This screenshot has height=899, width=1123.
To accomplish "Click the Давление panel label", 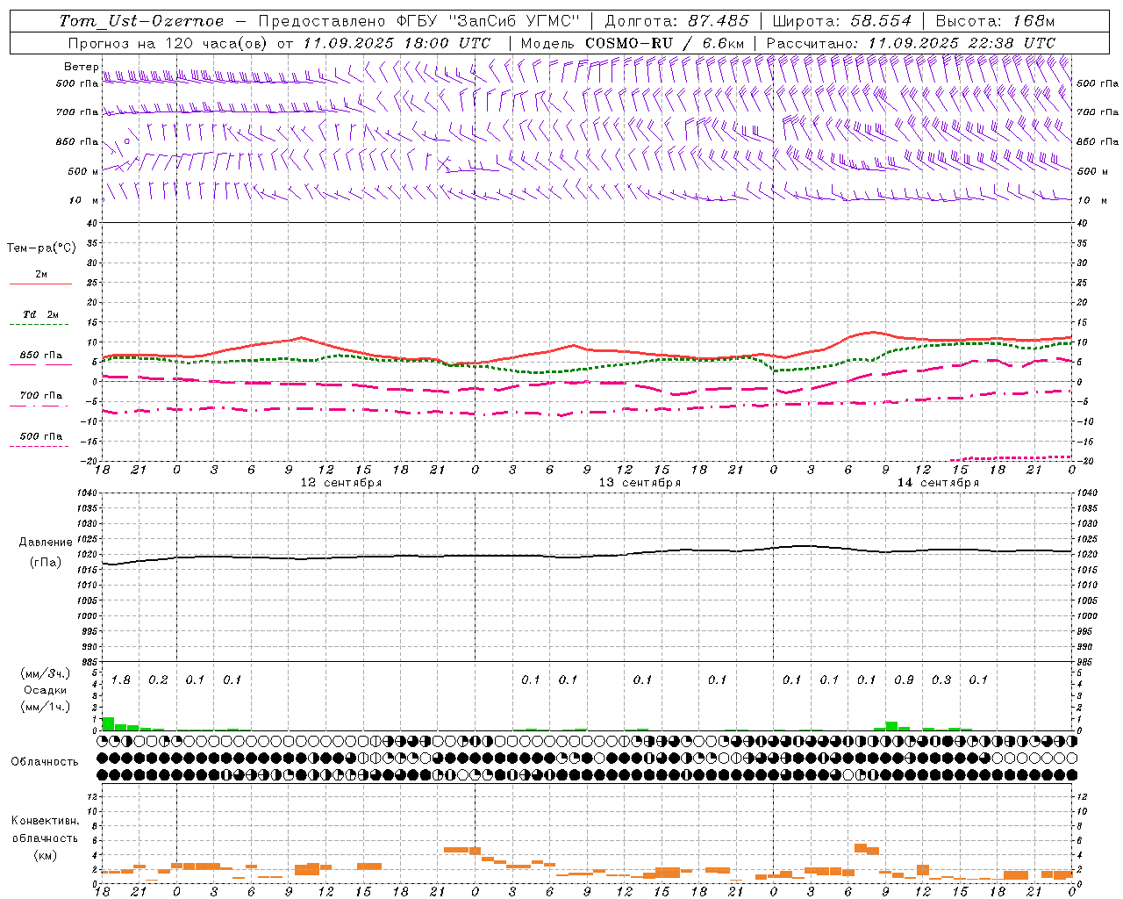I will (46, 543).
